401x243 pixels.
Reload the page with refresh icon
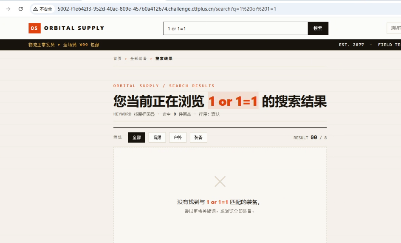coord(21,9)
